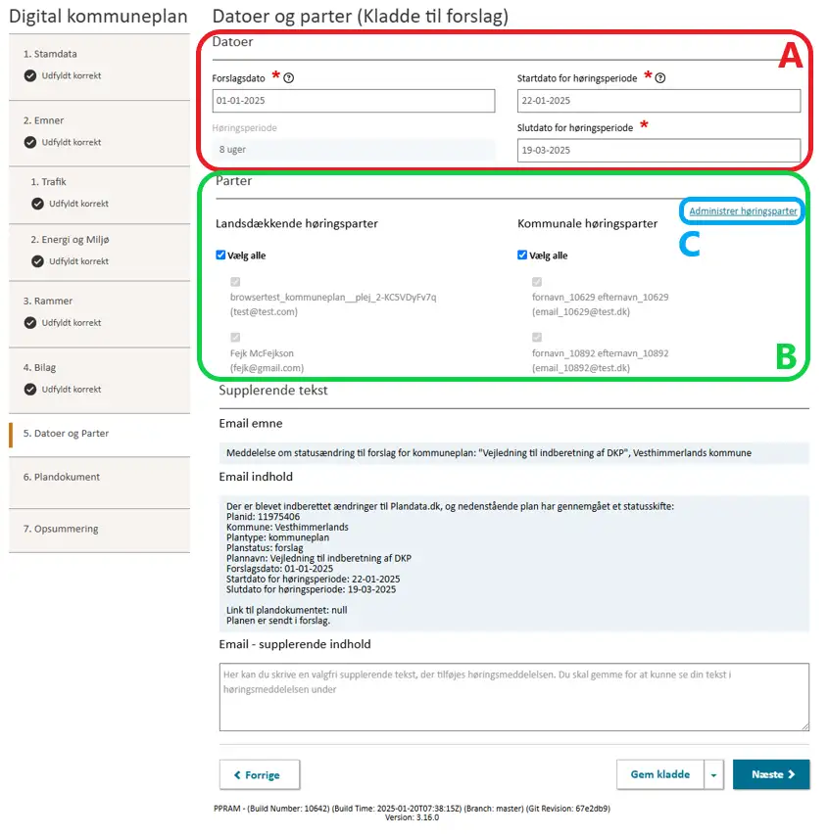
Task: Click checkmark icon under 1. Trafik
Action: (37, 204)
